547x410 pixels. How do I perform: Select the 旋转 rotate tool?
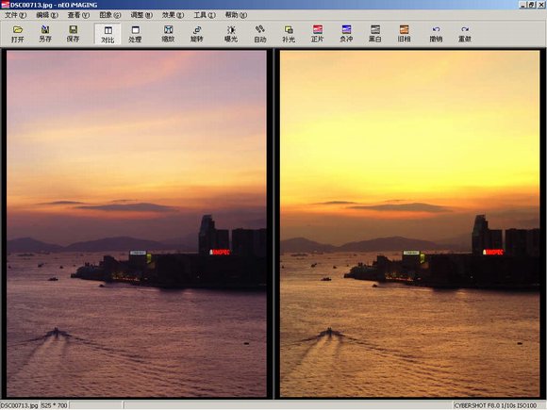[x=197, y=34]
